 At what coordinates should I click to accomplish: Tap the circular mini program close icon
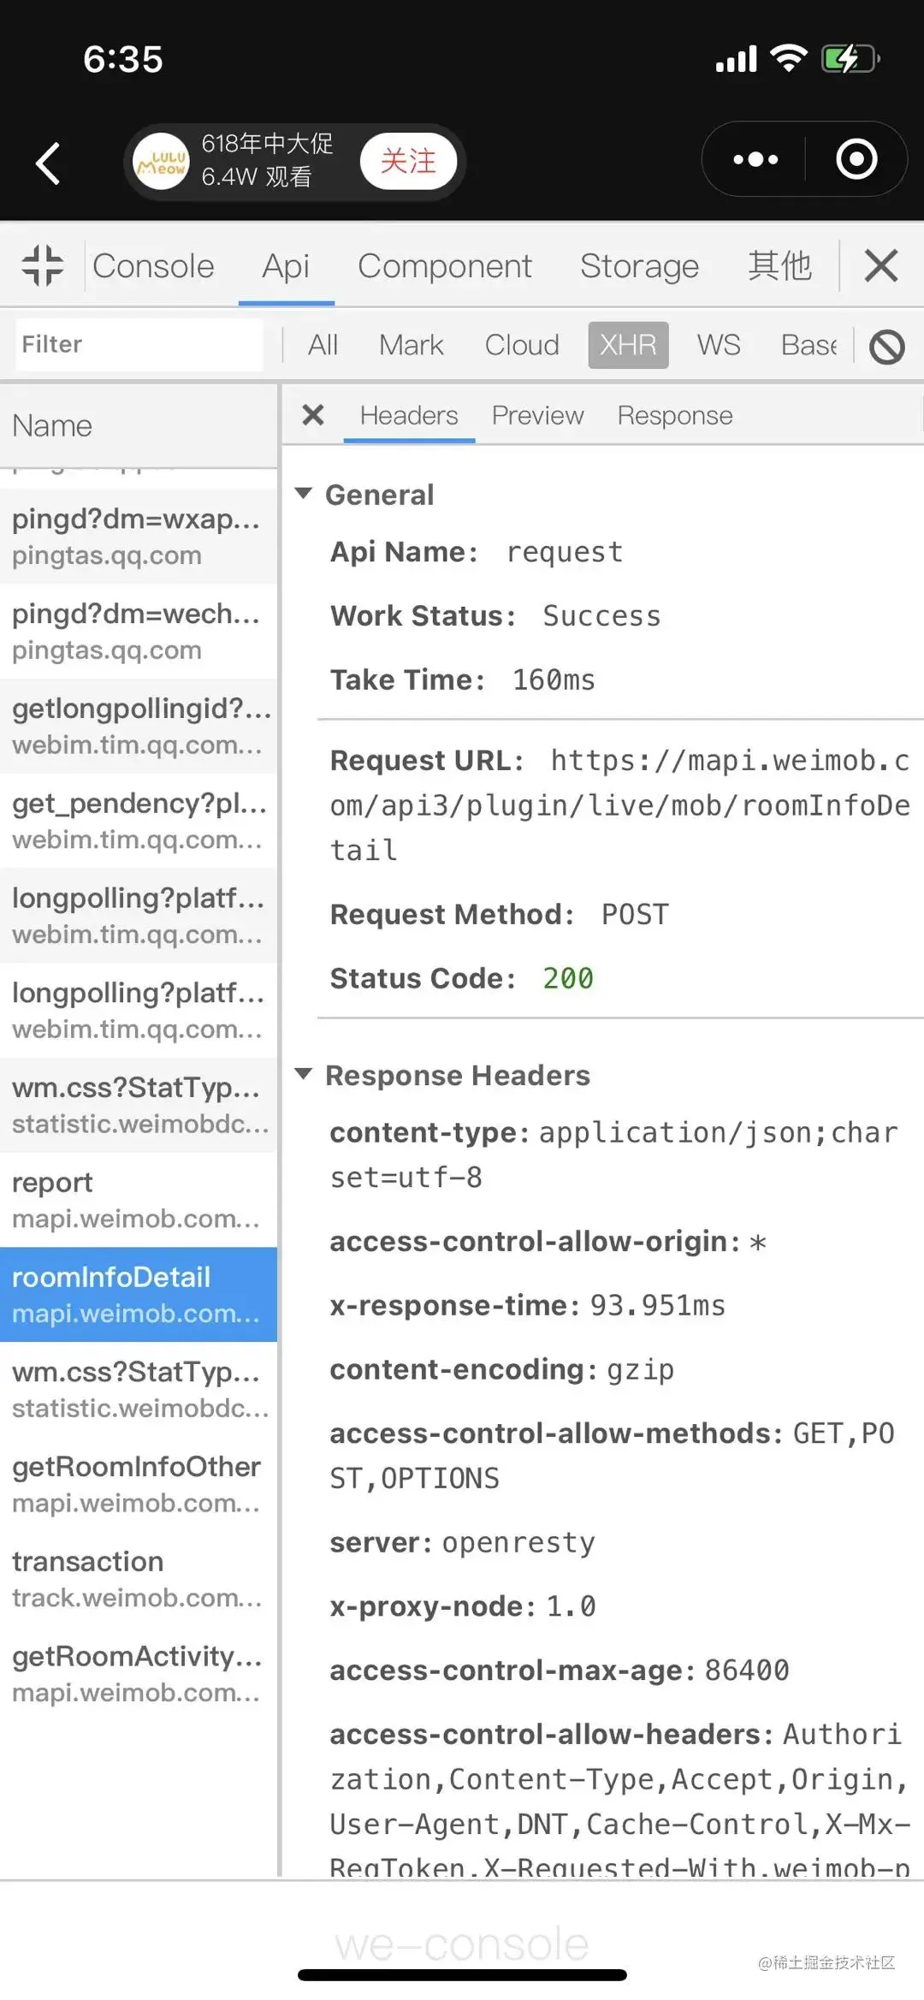pyautogui.click(x=856, y=159)
